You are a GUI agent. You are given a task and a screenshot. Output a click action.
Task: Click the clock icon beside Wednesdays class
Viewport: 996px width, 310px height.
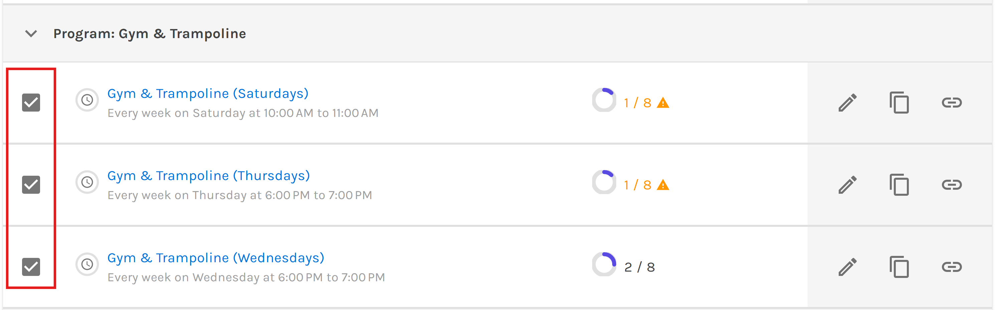tap(87, 264)
